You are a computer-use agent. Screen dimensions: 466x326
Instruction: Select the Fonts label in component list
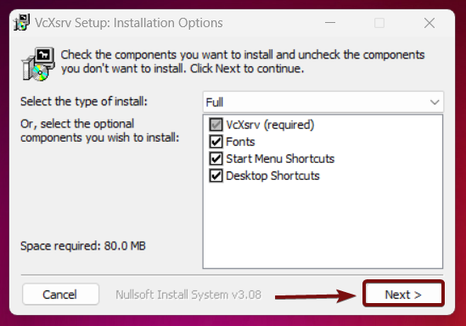click(240, 142)
